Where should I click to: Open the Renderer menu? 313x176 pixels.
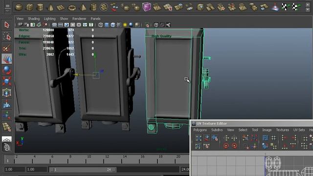click(79, 19)
